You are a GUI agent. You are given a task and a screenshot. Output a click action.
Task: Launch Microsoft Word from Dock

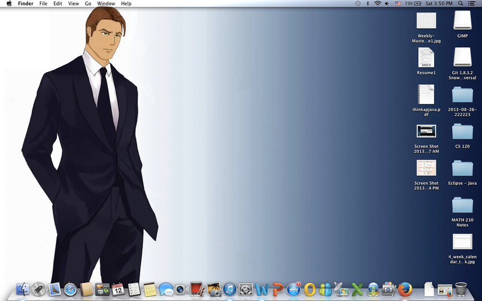pyautogui.click(x=262, y=289)
